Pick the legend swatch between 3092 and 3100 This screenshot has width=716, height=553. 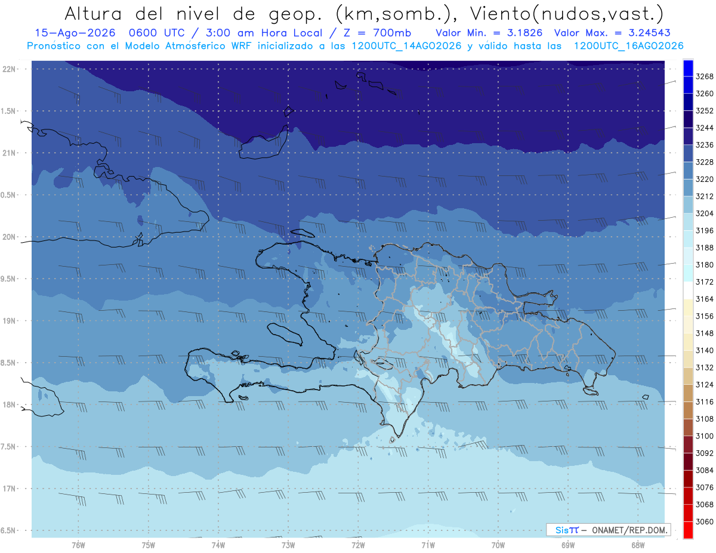pyautogui.click(x=688, y=444)
